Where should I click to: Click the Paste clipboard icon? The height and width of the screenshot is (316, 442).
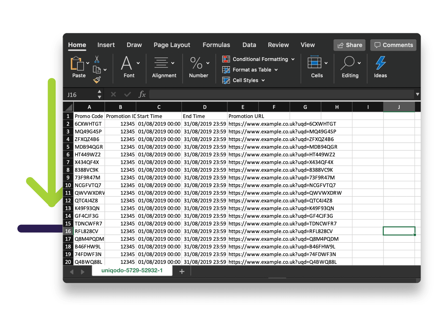coord(77,64)
